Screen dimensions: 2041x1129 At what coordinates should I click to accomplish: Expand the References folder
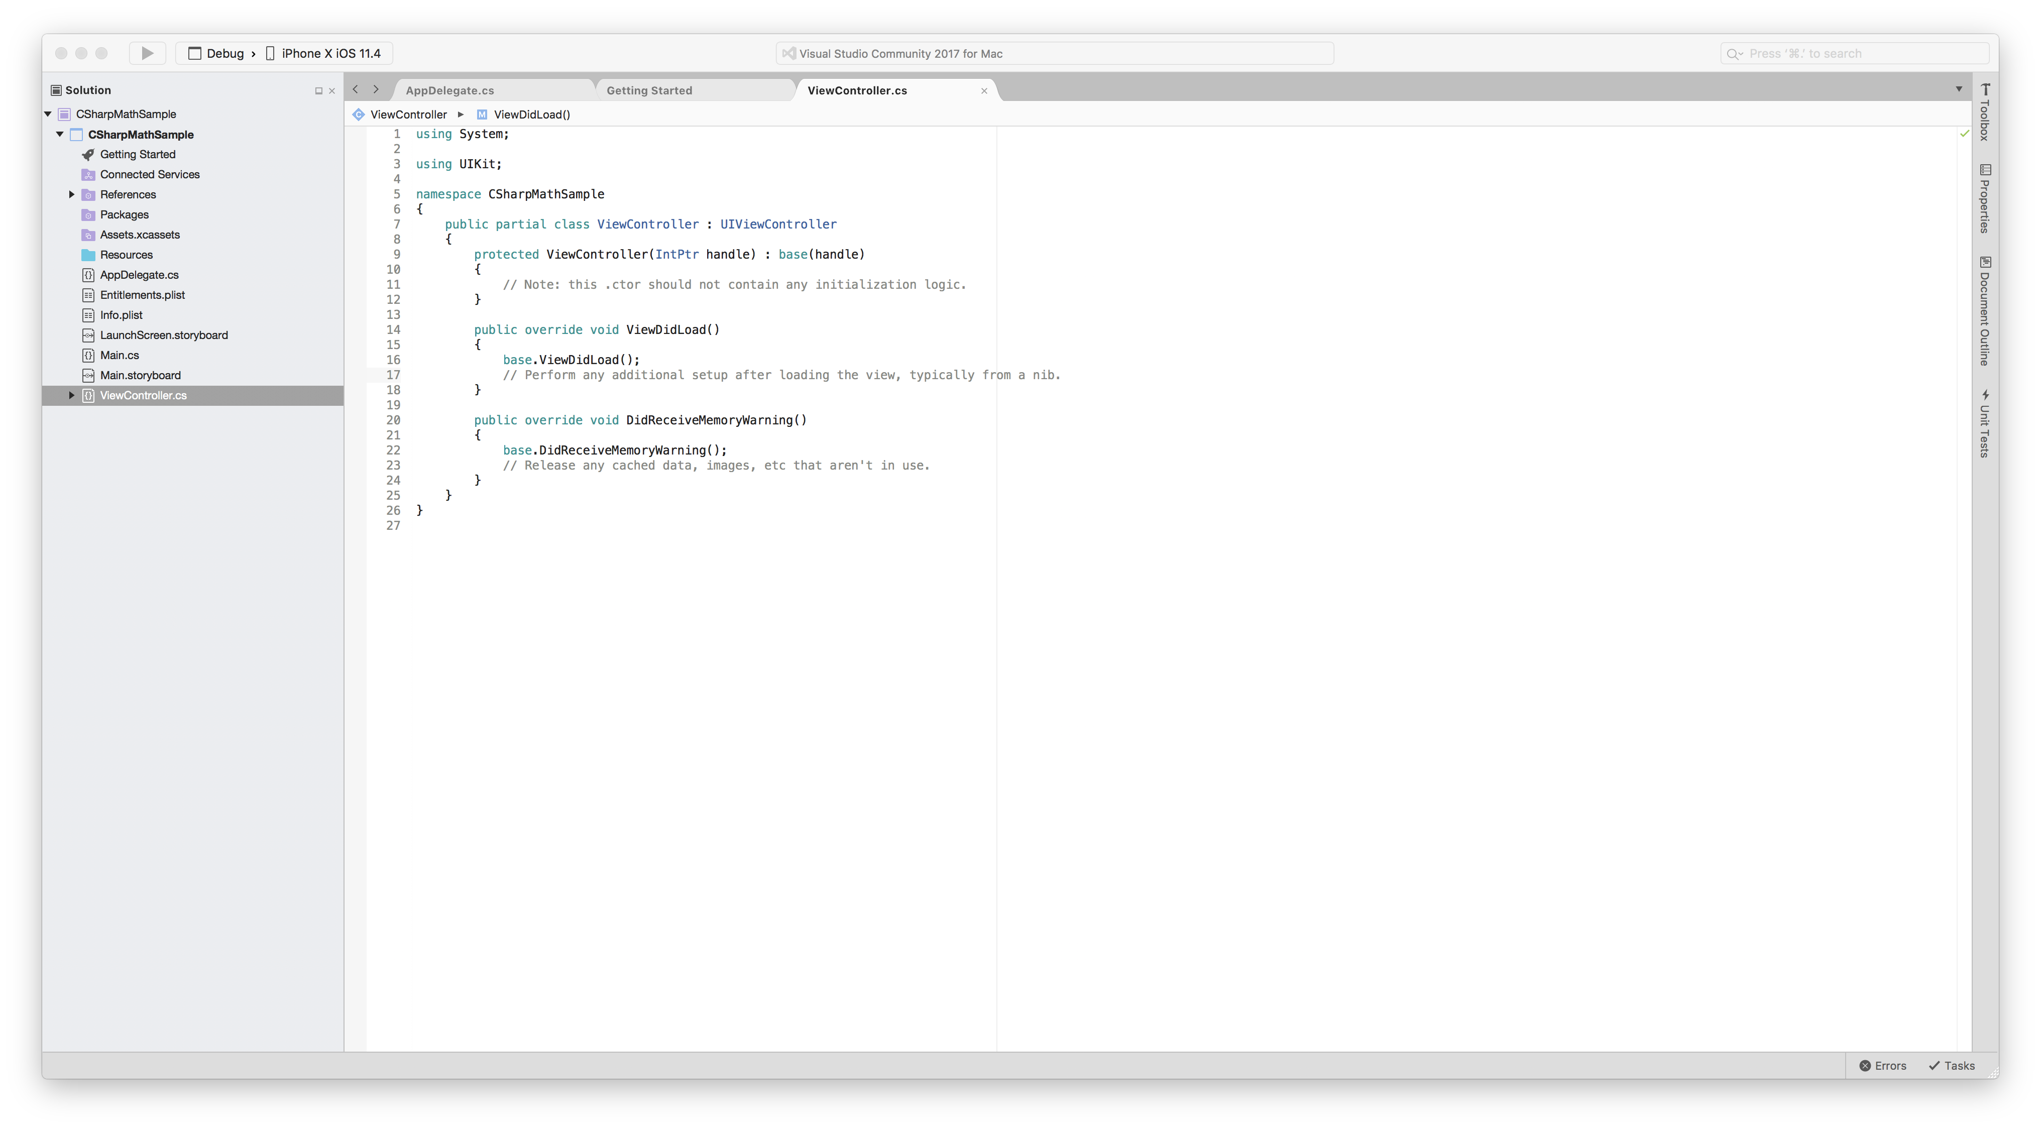point(71,194)
